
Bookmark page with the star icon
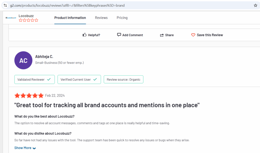[255, 6]
